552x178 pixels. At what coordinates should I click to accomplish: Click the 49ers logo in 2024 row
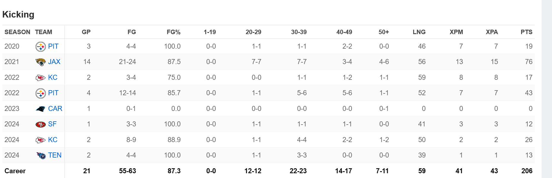click(x=40, y=124)
